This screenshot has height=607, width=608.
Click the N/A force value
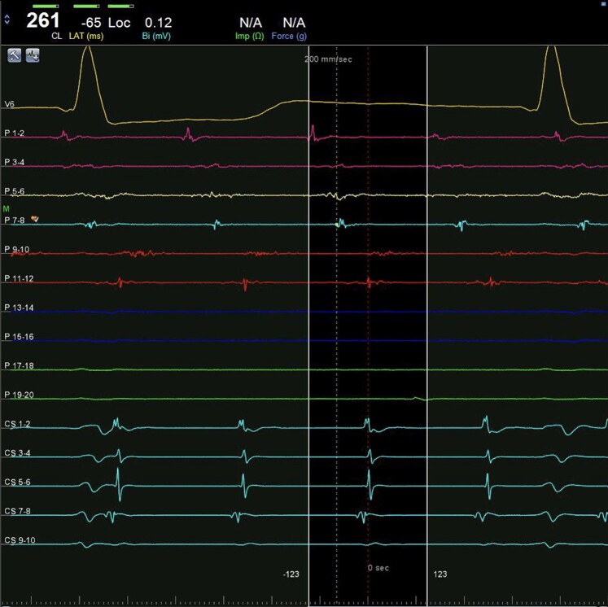point(294,23)
